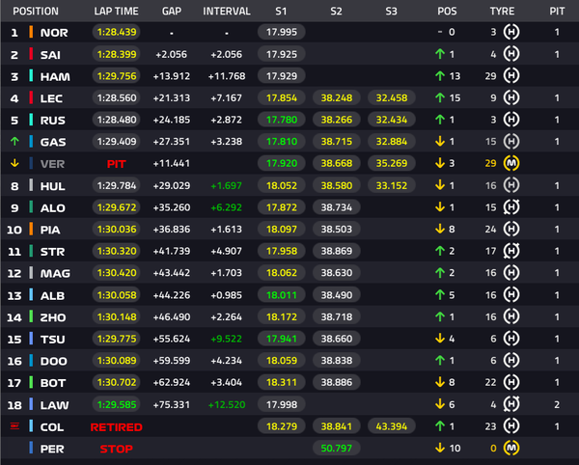The image size is (579, 465).
Task: Sort by the LAP TIME column header
Action: click(x=116, y=12)
